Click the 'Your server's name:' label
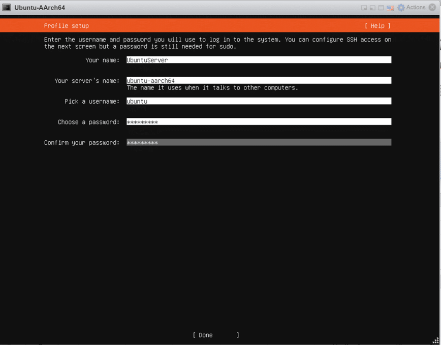This screenshot has height=345, width=441. (87, 81)
